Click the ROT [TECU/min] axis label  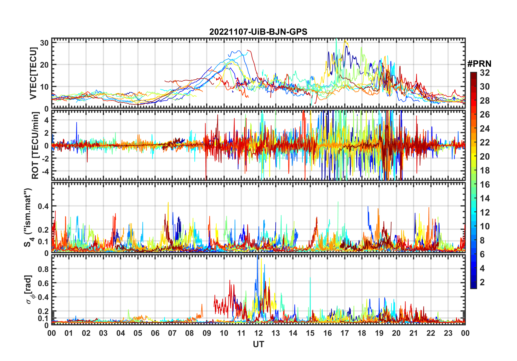35,145
